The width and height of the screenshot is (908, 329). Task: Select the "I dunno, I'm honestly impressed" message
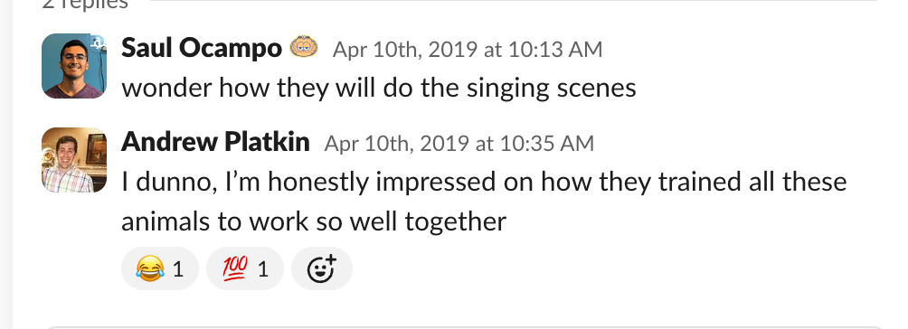484,182
